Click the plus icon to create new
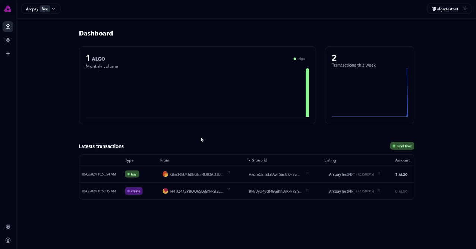 point(8,54)
